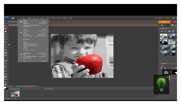The height and width of the screenshot is (105, 181).
Task: Show Layer Styles category in Effects
Action: (x=165, y=31)
